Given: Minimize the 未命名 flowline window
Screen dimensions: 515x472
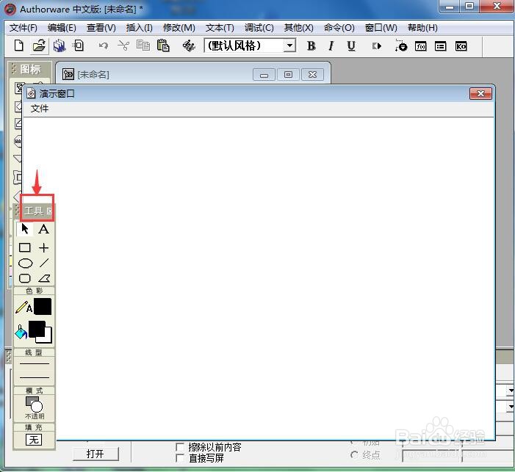Looking at the screenshot, I should pyautogui.click(x=264, y=75).
